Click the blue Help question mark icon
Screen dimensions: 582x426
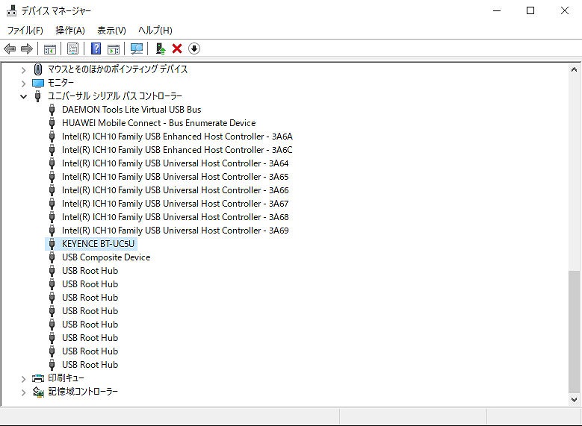pyautogui.click(x=96, y=48)
